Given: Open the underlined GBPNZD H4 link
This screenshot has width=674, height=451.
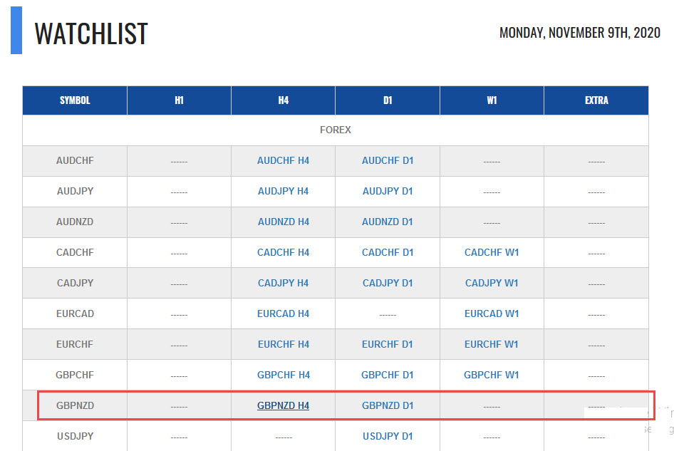Looking at the screenshot, I should pyautogui.click(x=283, y=405).
